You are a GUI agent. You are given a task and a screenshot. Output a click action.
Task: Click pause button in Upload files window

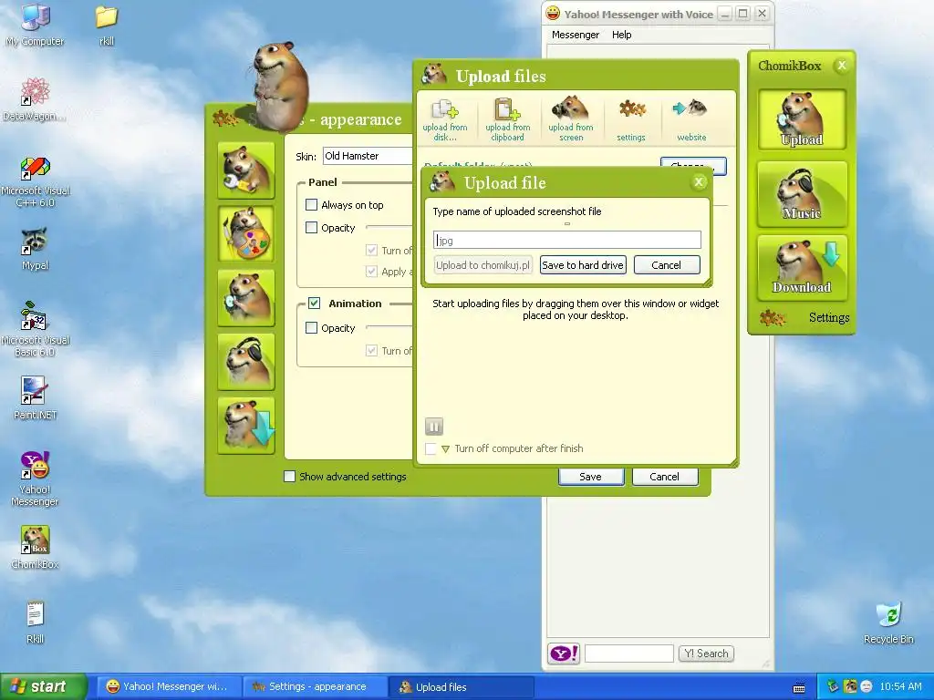click(434, 427)
